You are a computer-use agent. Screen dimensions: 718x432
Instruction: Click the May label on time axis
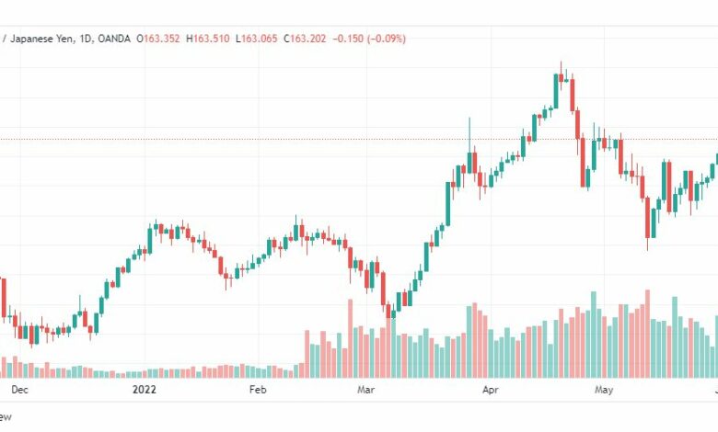point(604,390)
